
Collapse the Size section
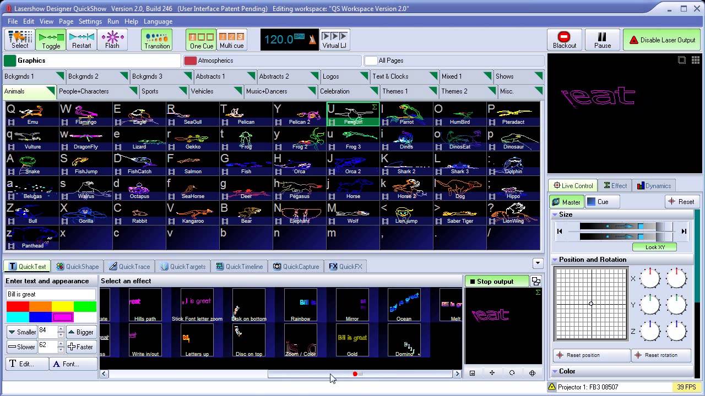pyautogui.click(x=555, y=215)
